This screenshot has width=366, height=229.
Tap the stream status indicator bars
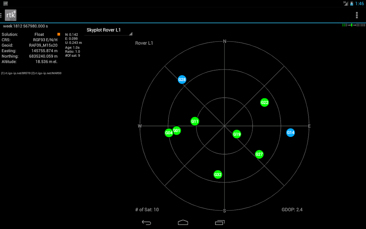(x=353, y=25)
